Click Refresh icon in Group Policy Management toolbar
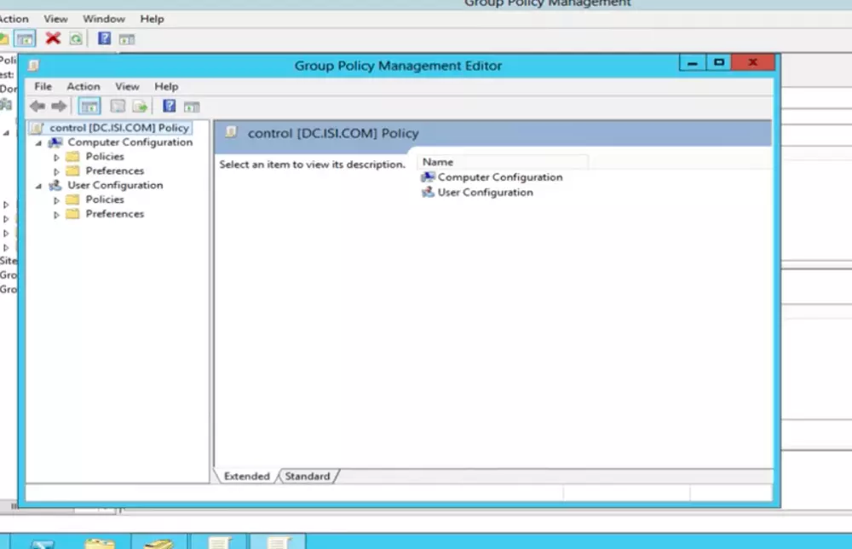This screenshot has height=549, width=852. (76, 38)
